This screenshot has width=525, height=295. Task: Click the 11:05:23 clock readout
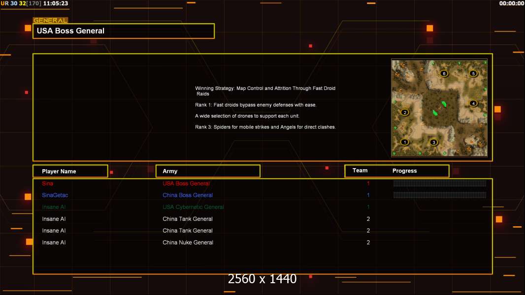[x=56, y=3]
